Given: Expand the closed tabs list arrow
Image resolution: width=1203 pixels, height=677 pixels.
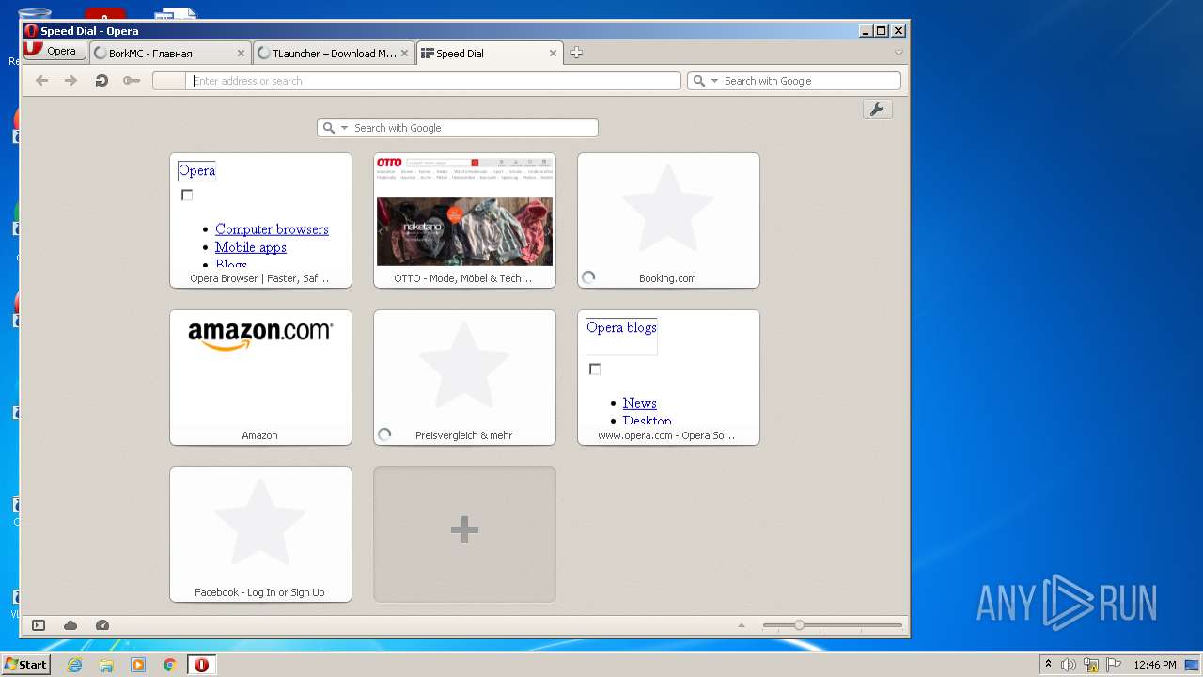Looking at the screenshot, I should [898, 53].
